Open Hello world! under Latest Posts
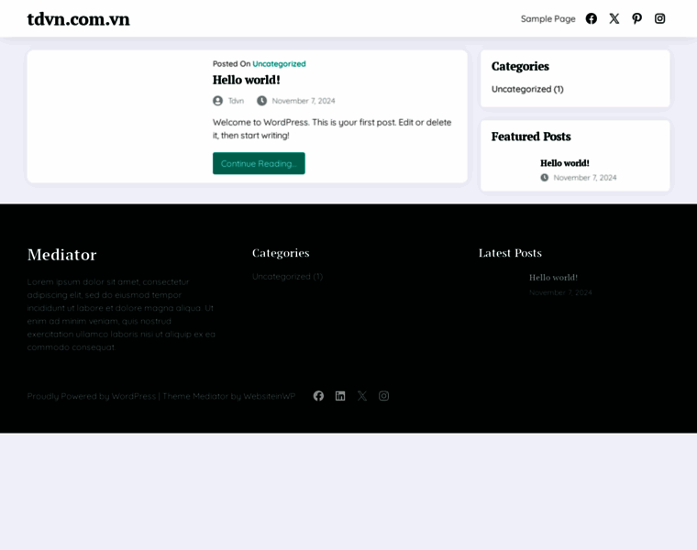Image resolution: width=697 pixels, height=550 pixels. 553,278
